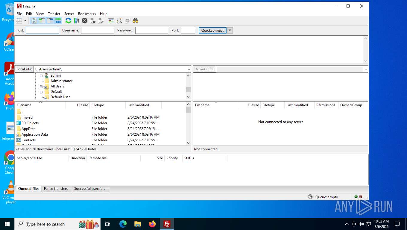Cancel current operation icon
The image size is (407, 230).
[84, 21]
